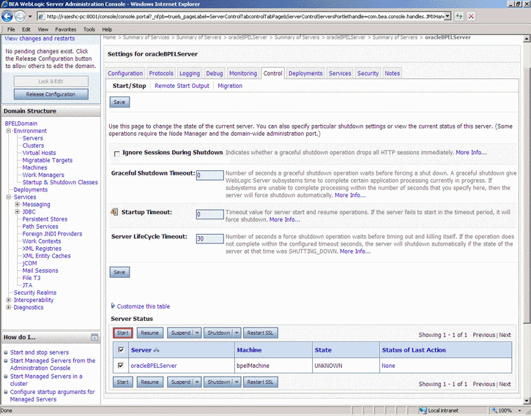The width and height of the screenshot is (531, 416).
Task: Open the Configuration tab
Action: click(125, 73)
